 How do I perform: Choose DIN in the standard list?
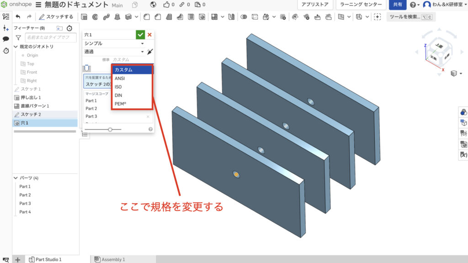click(132, 95)
